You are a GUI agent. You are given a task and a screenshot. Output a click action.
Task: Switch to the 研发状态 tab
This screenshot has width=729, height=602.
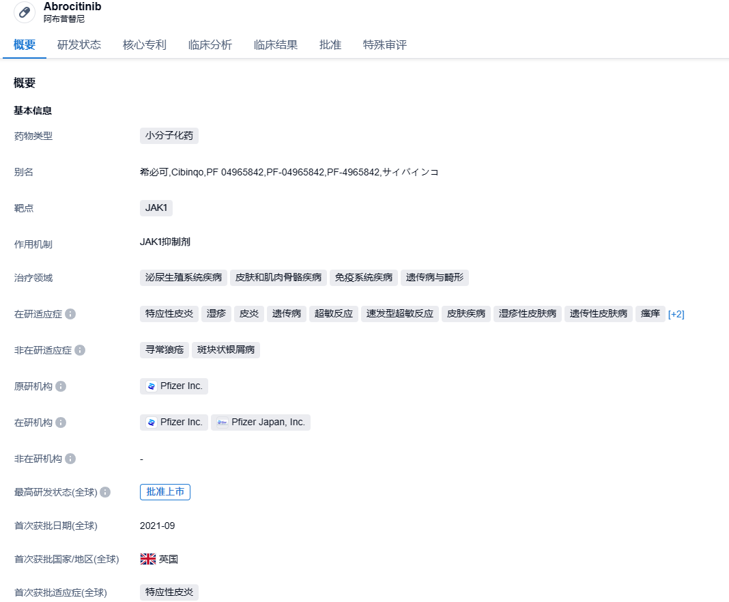click(x=79, y=45)
